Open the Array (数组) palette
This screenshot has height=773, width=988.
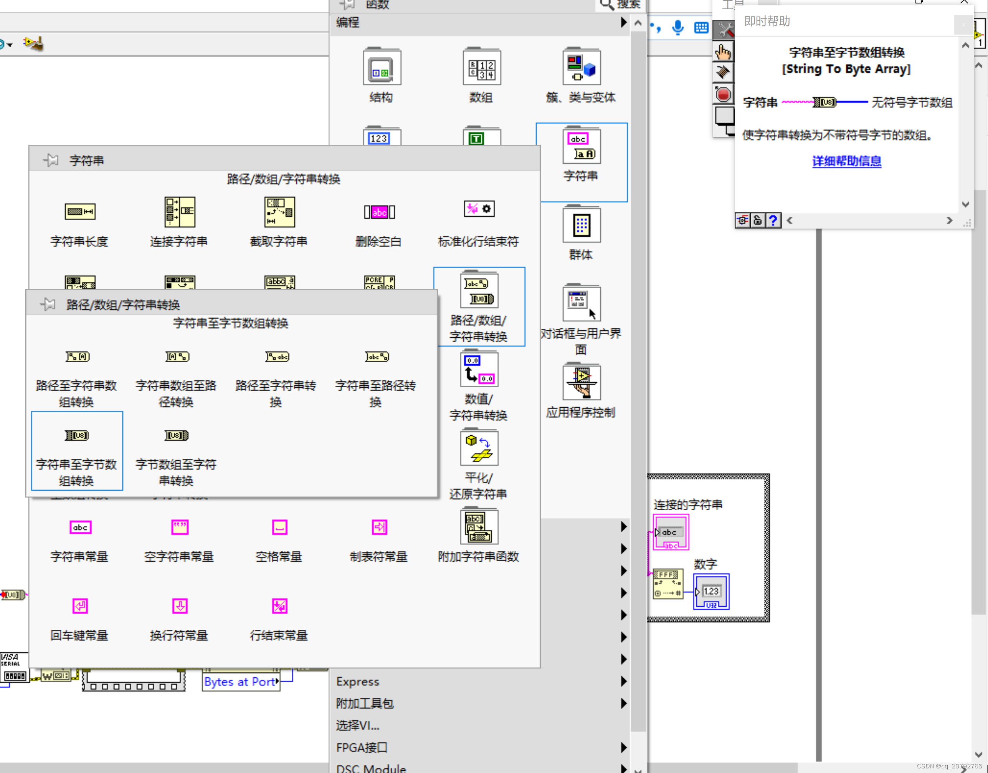(481, 68)
